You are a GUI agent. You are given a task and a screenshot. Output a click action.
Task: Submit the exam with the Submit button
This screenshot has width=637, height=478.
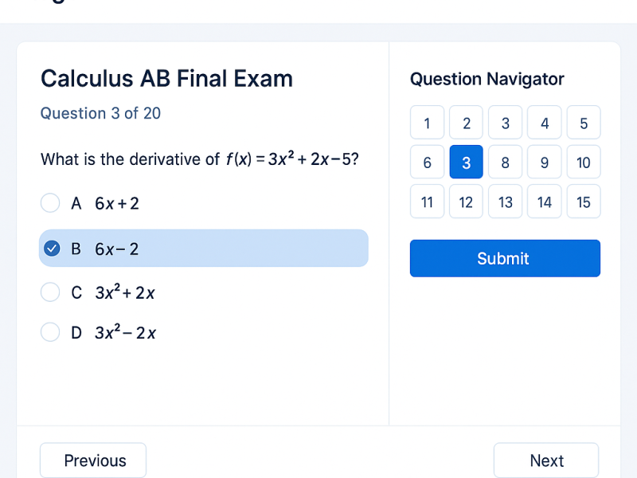tap(505, 258)
